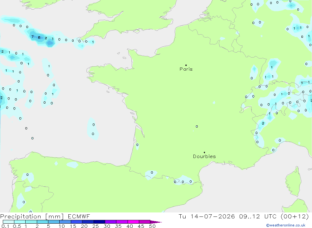Click the '35' legend scale label

click(x=118, y=226)
